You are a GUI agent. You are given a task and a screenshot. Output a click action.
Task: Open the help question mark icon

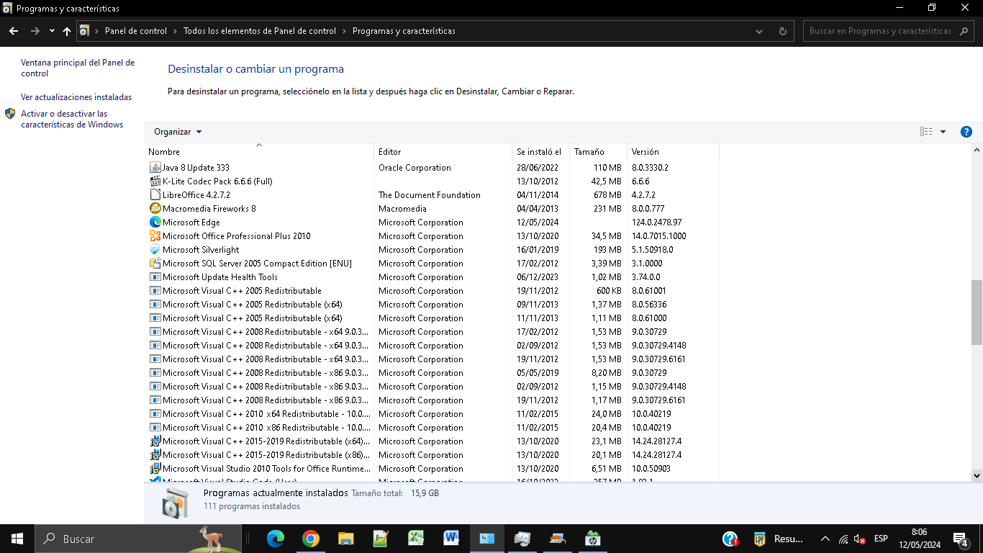(966, 132)
